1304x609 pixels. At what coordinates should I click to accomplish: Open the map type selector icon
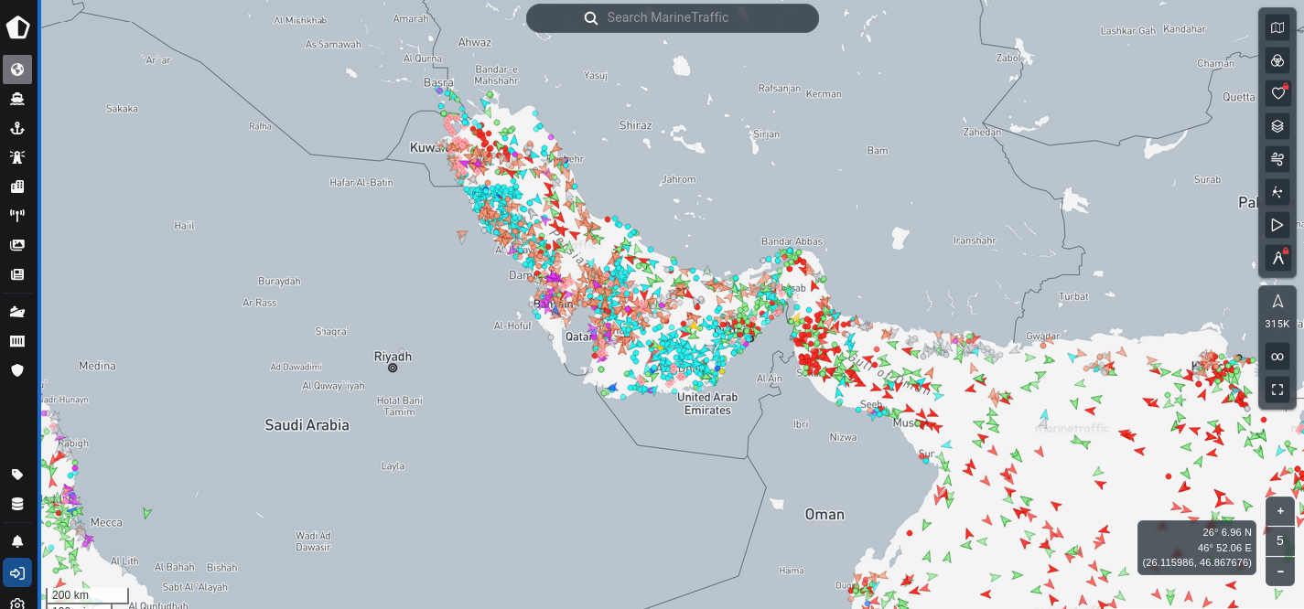tap(1277, 27)
